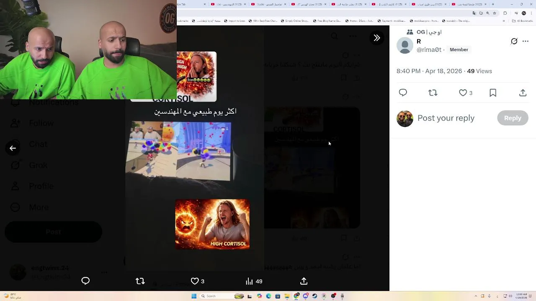Open the OG community link above the post
The image size is (536, 301).
[x=429, y=32]
